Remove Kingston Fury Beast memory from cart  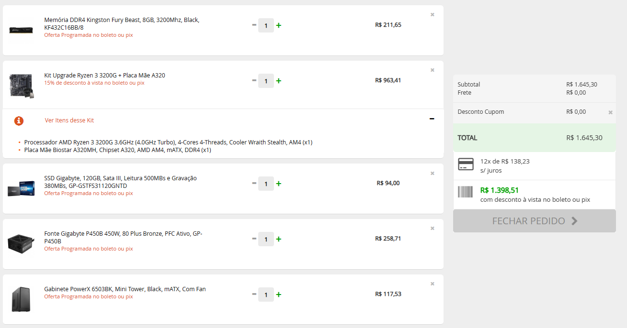pyautogui.click(x=433, y=14)
